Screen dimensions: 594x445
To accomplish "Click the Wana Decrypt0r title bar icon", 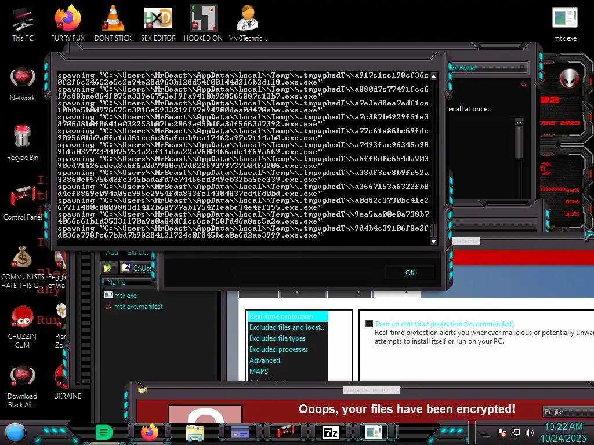I will pos(143,390).
